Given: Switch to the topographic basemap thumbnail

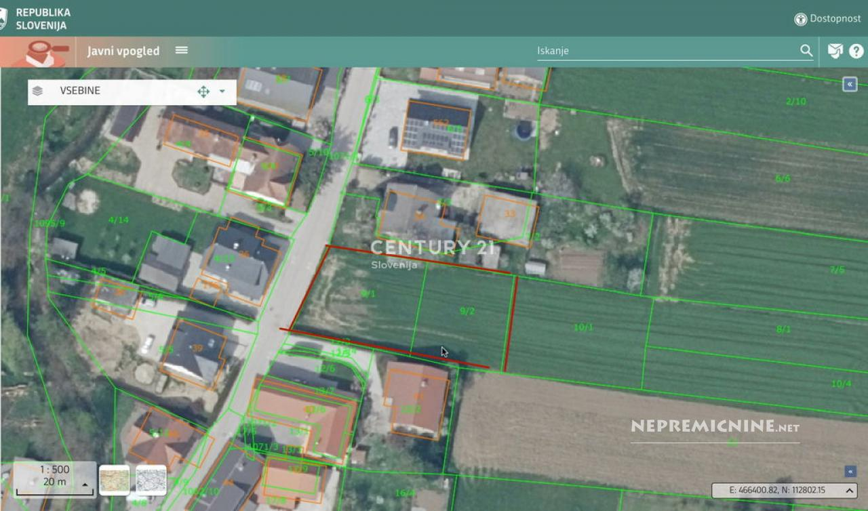Looking at the screenshot, I should click(x=114, y=480).
